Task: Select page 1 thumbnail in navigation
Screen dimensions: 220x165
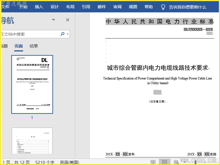Action: pos(32,84)
